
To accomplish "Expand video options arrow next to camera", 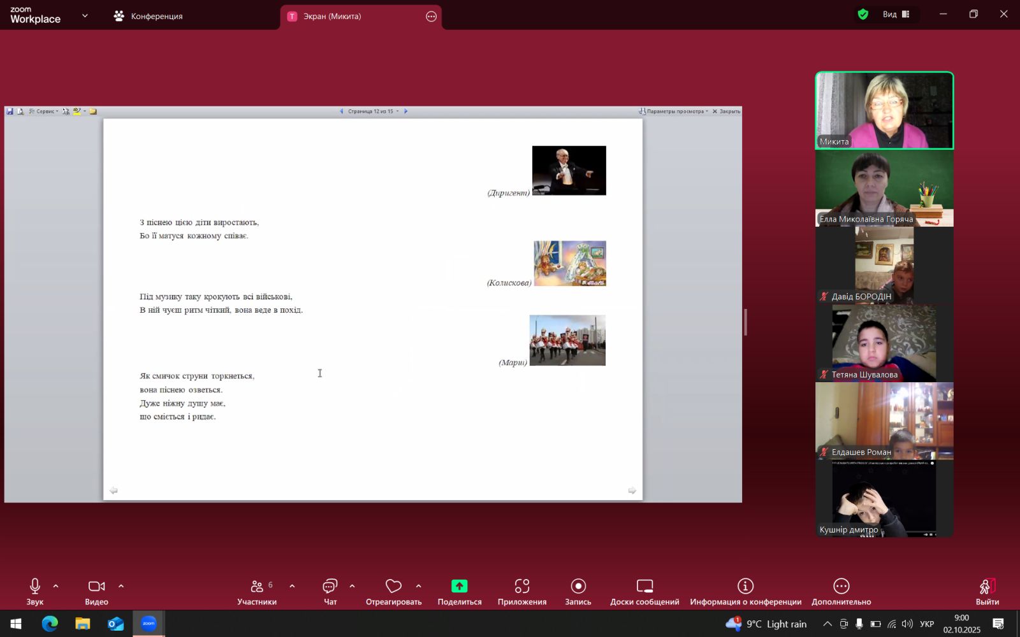I will pos(121,587).
